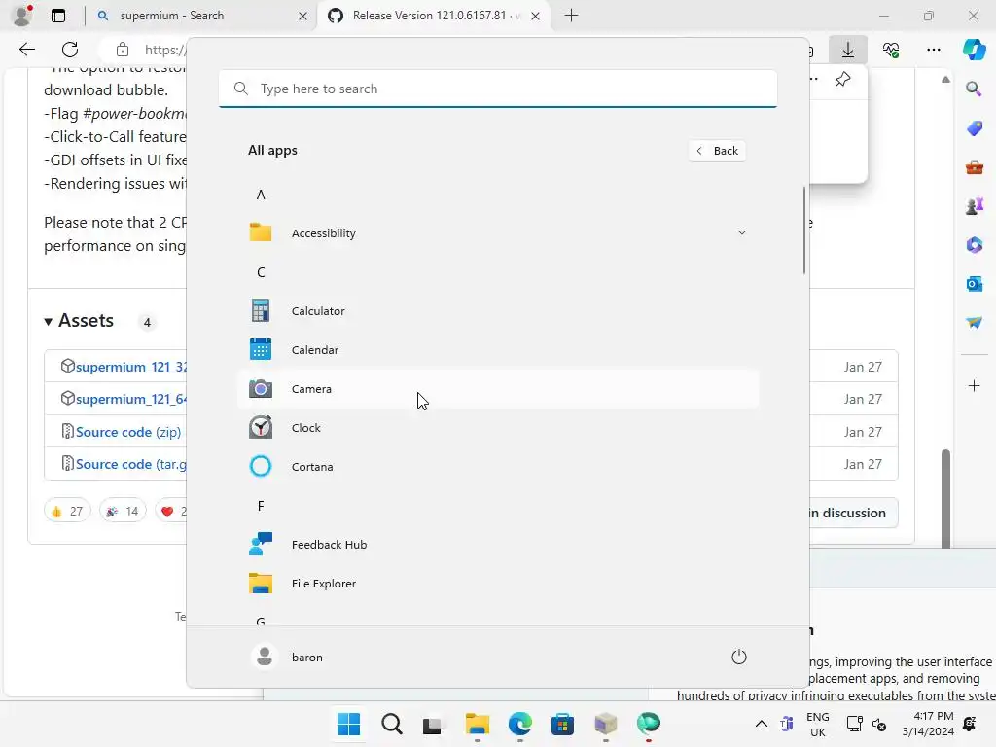Click the All apps list scrollbar

[804, 230]
